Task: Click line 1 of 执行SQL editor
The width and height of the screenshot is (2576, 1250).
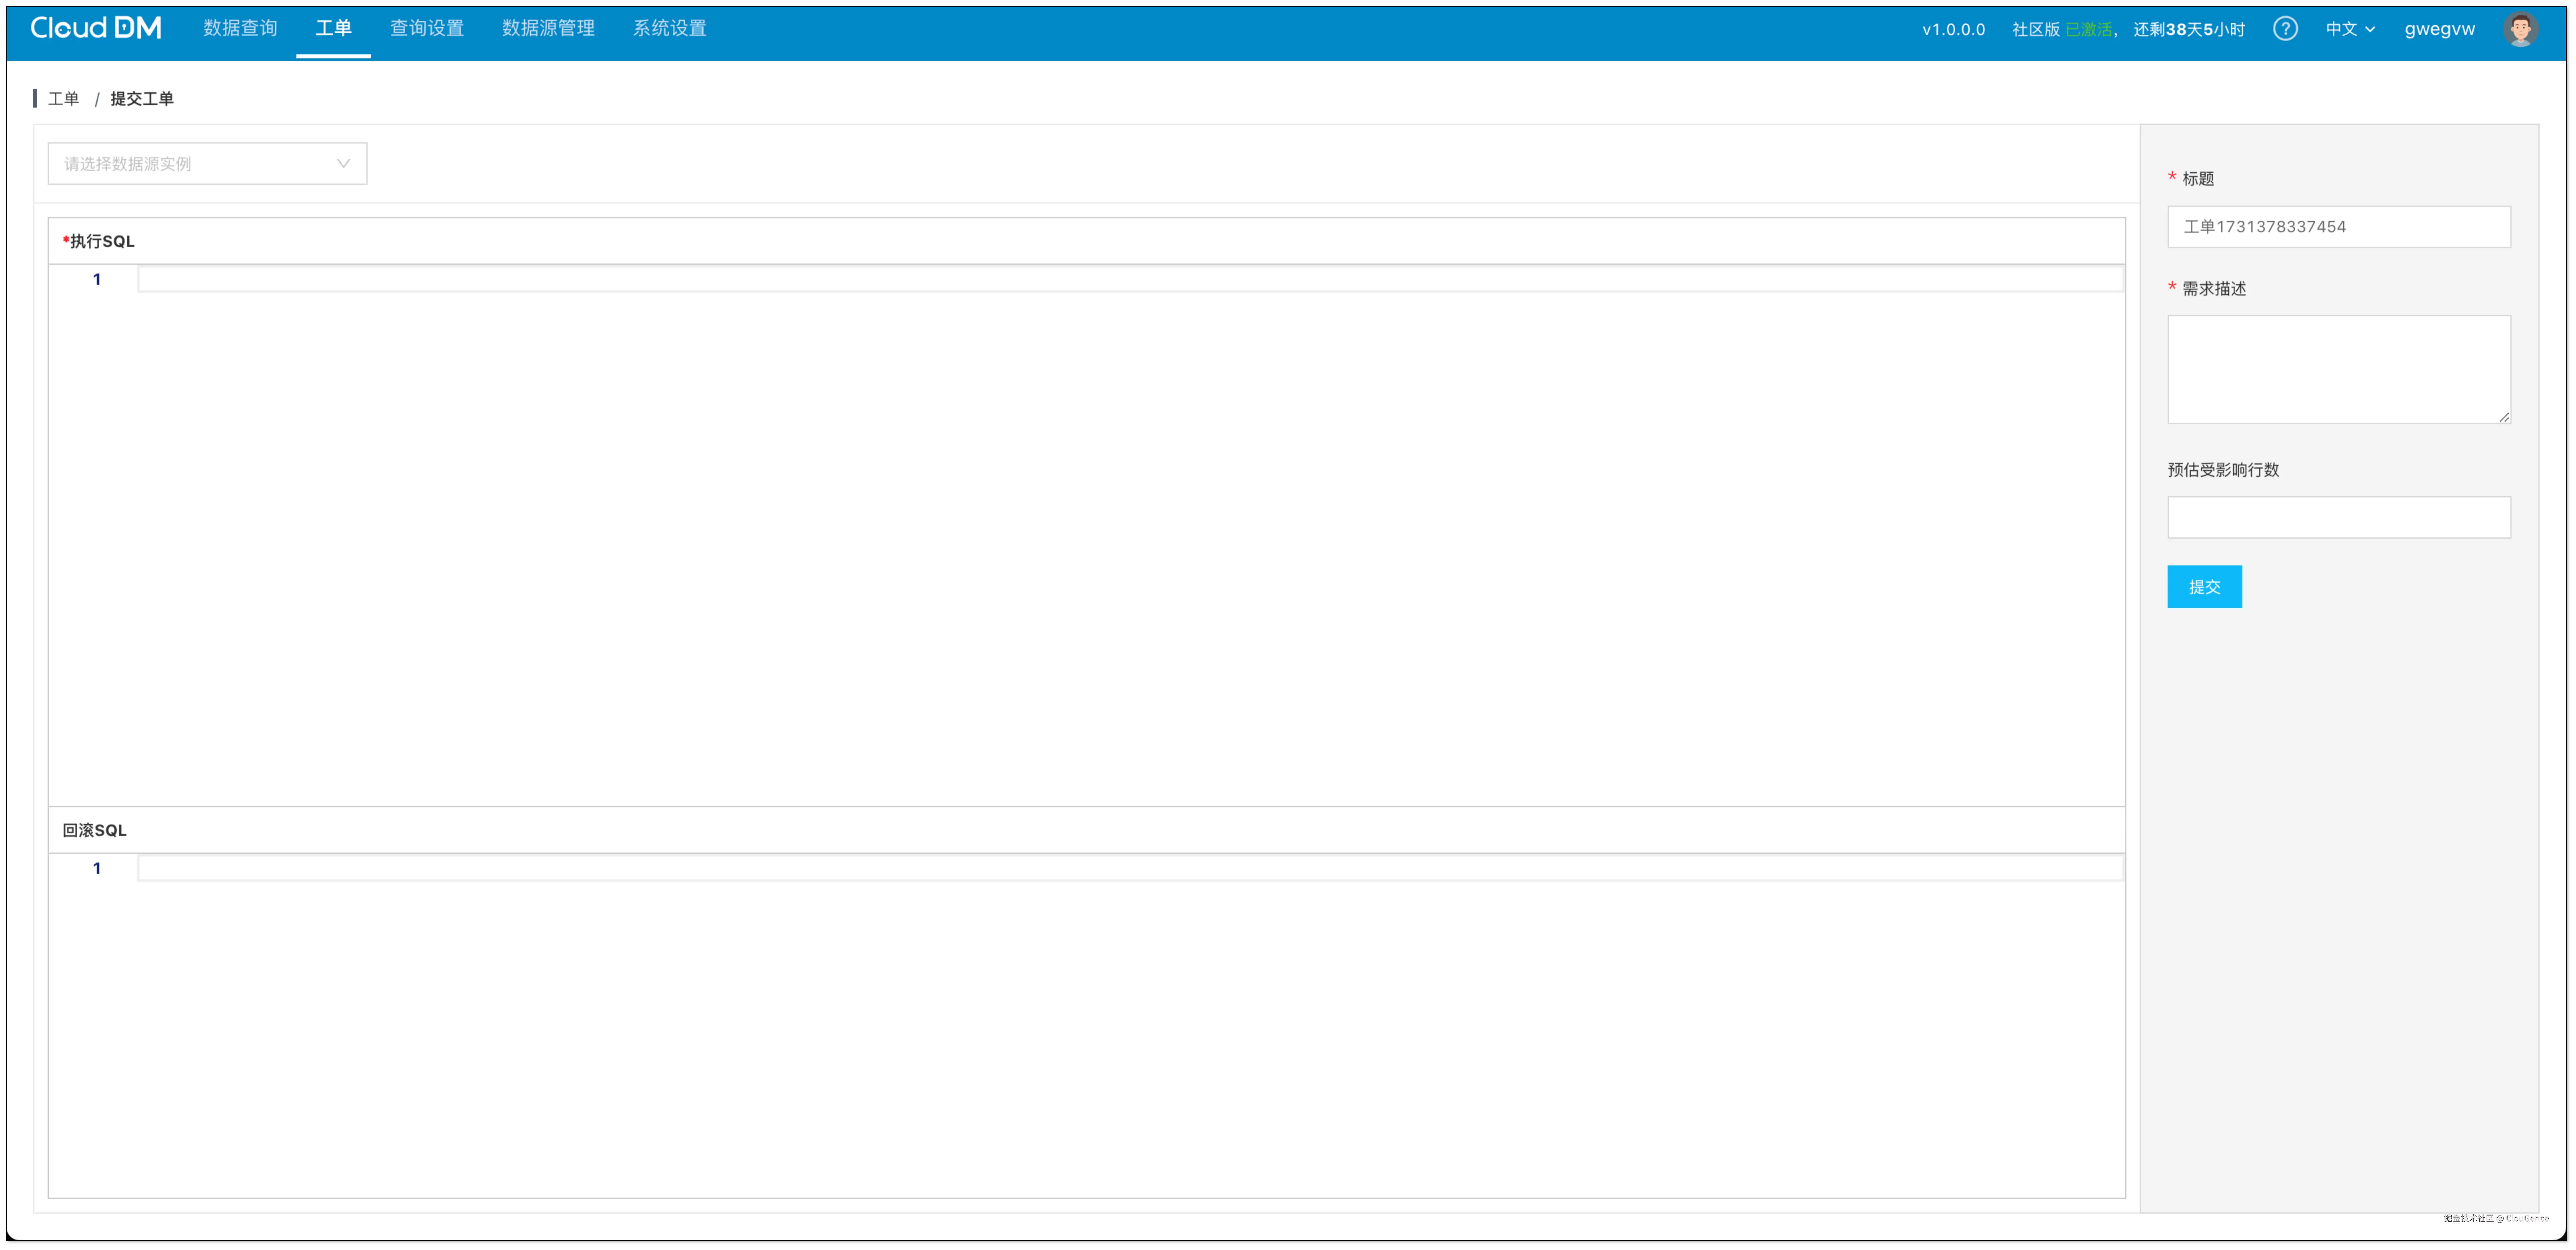Action: click(1130, 279)
